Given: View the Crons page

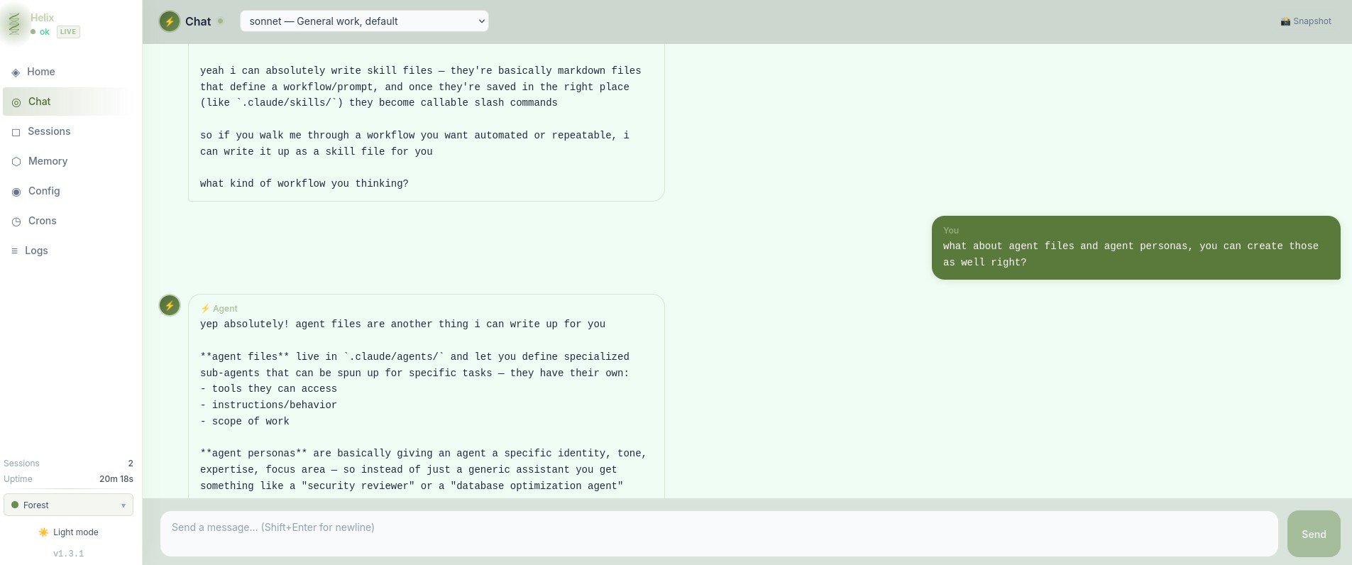Looking at the screenshot, I should (x=68, y=221).
